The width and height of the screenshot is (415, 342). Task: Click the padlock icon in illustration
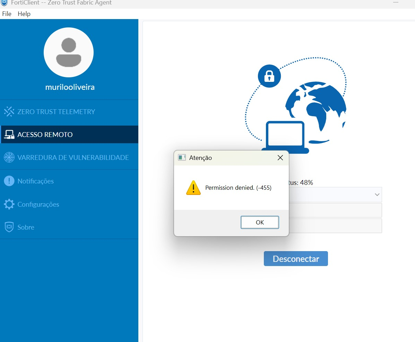[x=269, y=76]
